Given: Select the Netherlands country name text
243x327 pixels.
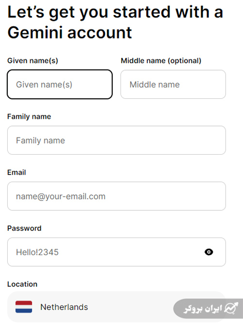Looking at the screenshot, I should (64, 307).
